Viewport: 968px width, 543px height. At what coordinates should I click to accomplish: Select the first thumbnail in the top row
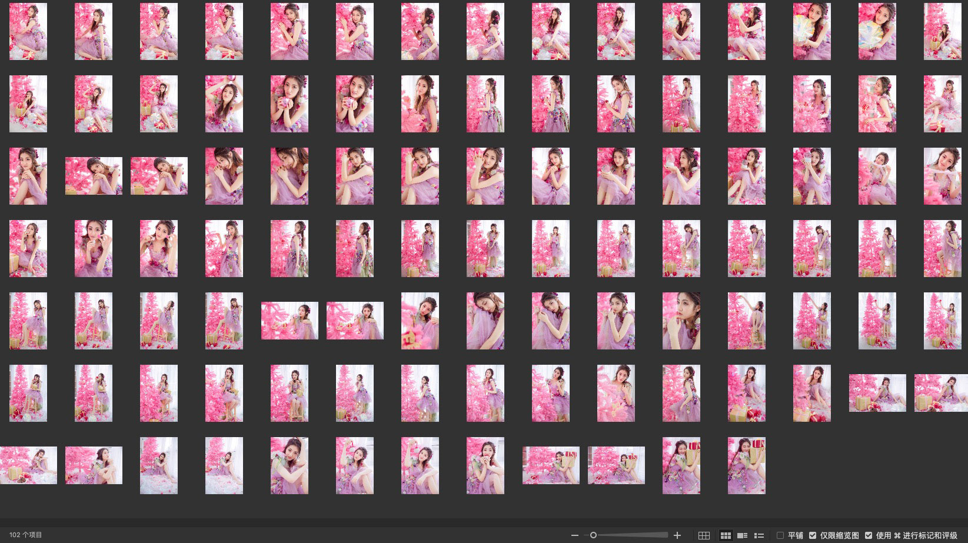click(x=28, y=31)
